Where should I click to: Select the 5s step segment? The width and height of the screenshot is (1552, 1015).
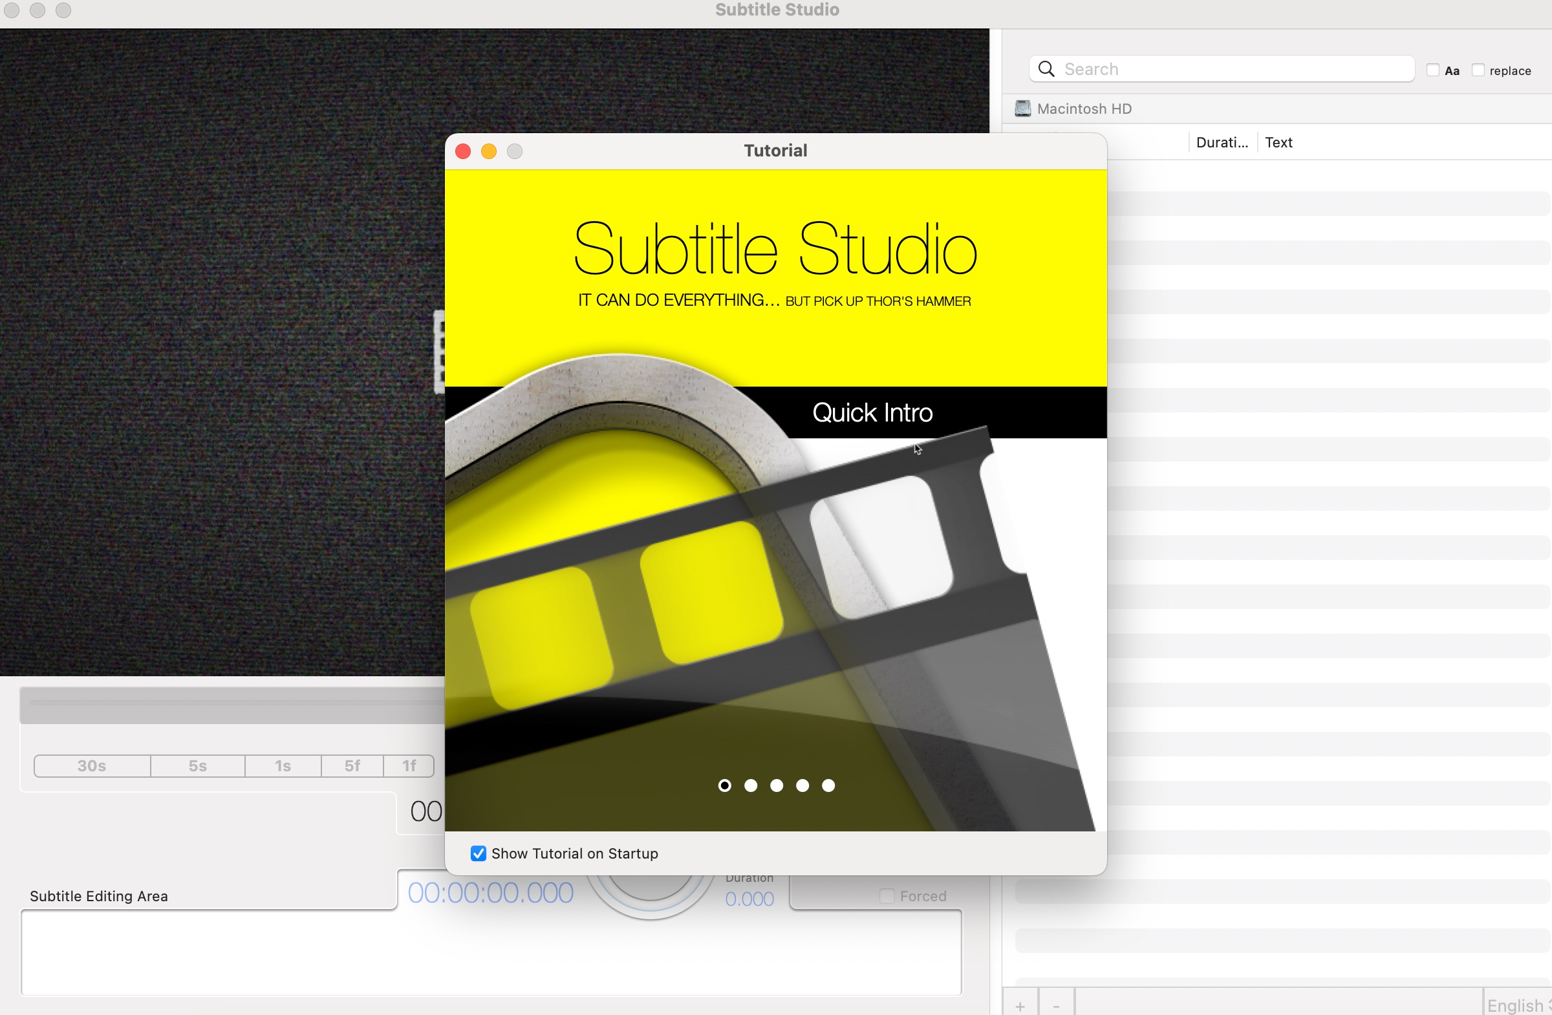pyautogui.click(x=198, y=766)
